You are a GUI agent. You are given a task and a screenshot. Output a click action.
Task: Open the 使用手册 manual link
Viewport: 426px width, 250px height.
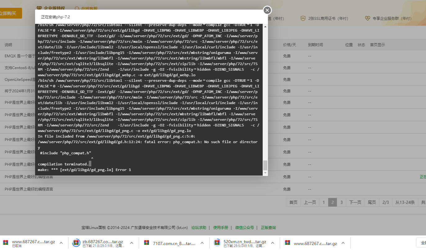221,228
